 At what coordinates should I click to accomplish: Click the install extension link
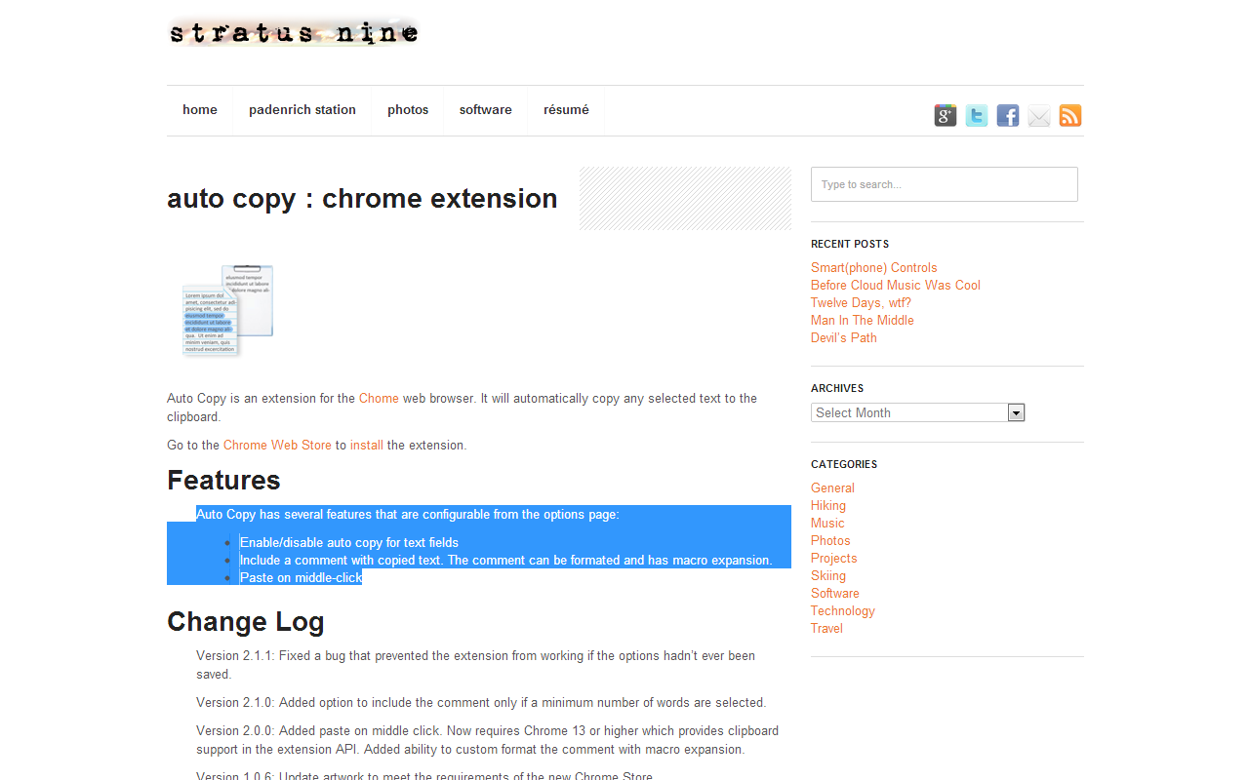(x=366, y=445)
